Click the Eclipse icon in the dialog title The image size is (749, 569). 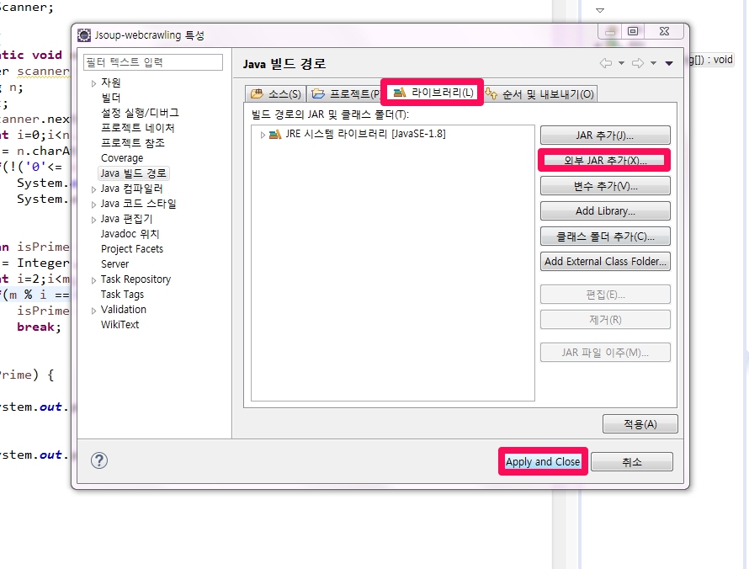pyautogui.click(x=84, y=35)
